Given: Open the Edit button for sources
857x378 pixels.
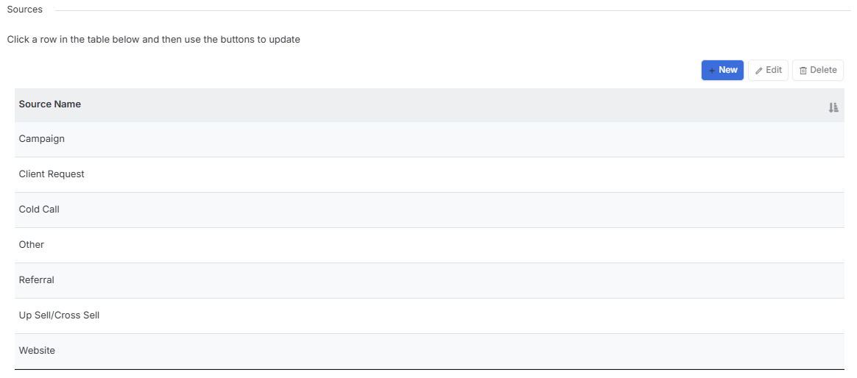Looking at the screenshot, I should [x=768, y=70].
